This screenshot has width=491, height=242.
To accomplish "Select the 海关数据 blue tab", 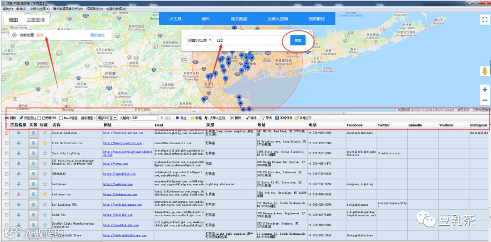I will [239, 19].
